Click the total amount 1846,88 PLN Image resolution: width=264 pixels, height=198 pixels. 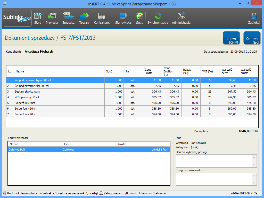click(x=248, y=131)
